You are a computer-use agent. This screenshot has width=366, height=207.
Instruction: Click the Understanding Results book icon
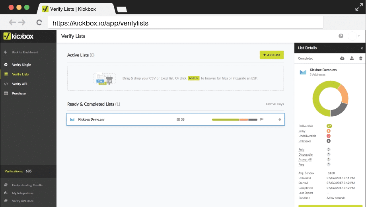pos(6,185)
